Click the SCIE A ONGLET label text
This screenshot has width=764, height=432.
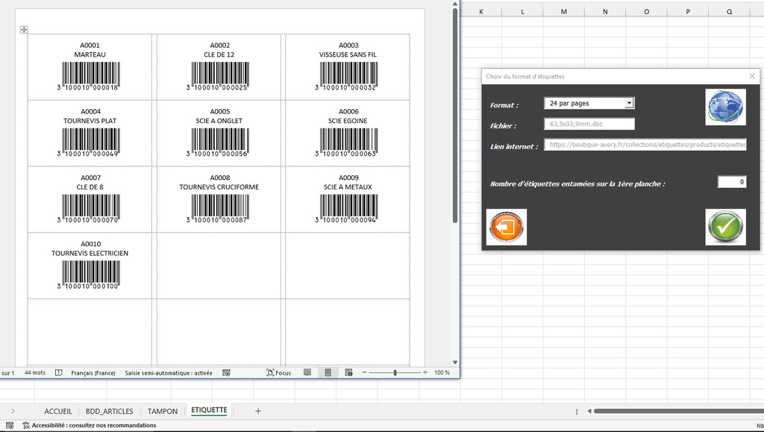click(219, 121)
